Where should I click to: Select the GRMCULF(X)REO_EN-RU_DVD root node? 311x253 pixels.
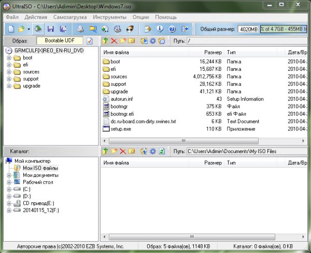(49, 51)
